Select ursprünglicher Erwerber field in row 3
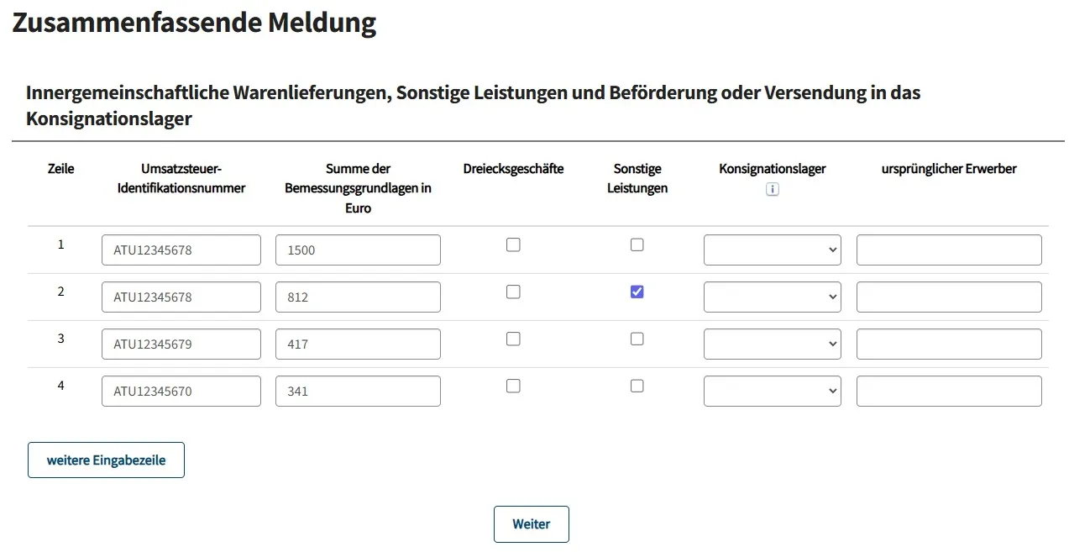The width and height of the screenshot is (1069, 552). [949, 344]
